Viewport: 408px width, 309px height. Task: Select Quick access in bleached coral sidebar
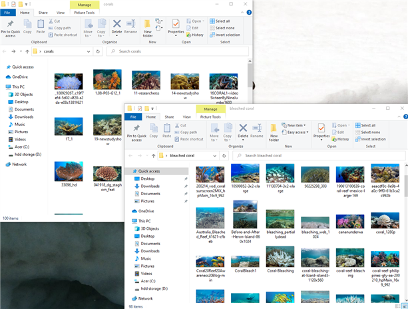[156, 171]
